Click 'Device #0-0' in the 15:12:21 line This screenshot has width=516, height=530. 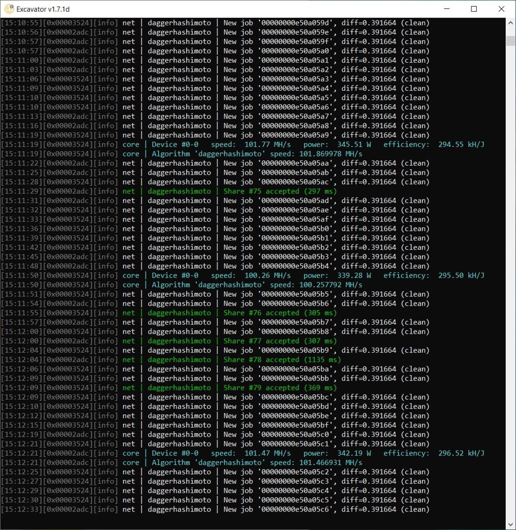[175, 453]
